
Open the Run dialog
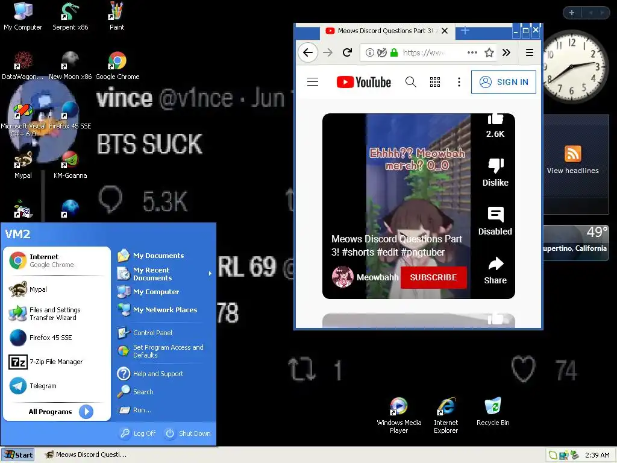(164, 410)
